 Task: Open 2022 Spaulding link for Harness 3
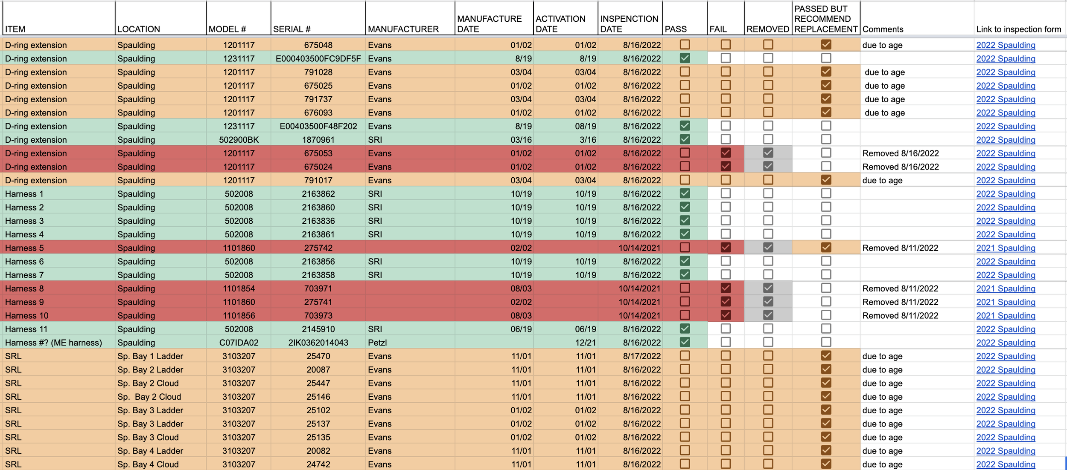[x=1006, y=221]
